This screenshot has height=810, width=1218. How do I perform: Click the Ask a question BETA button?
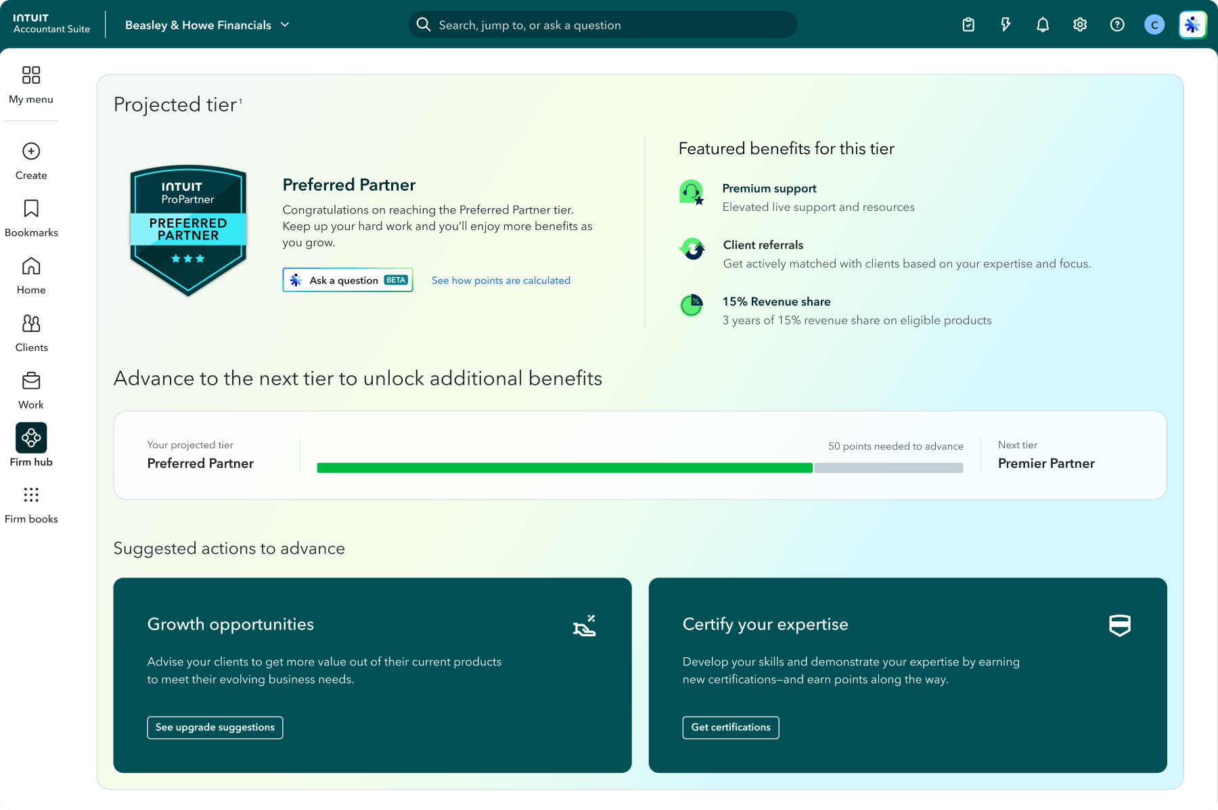click(348, 281)
